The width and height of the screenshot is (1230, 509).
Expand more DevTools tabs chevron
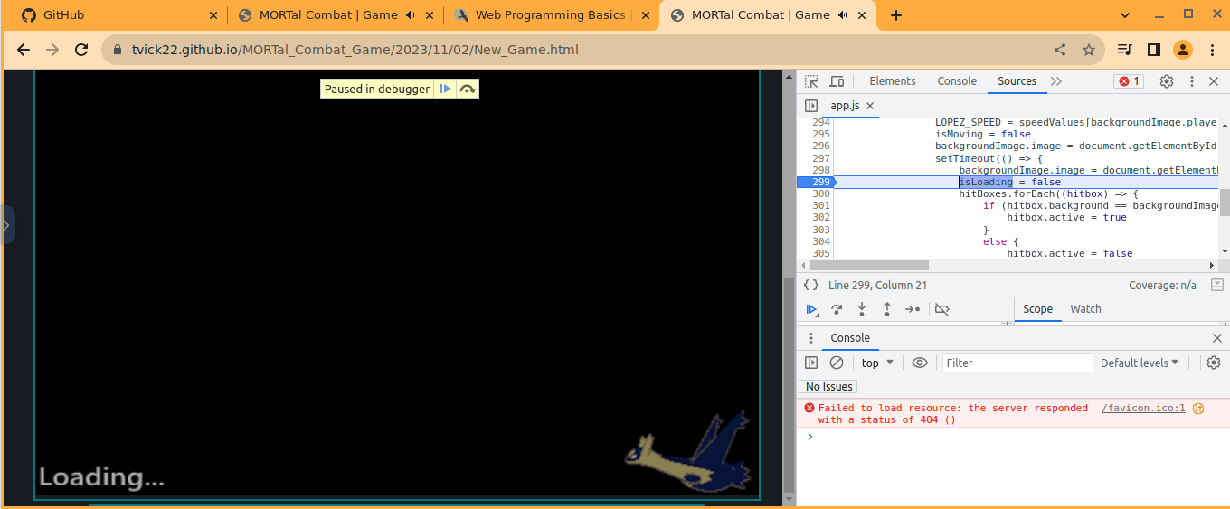tap(1056, 81)
